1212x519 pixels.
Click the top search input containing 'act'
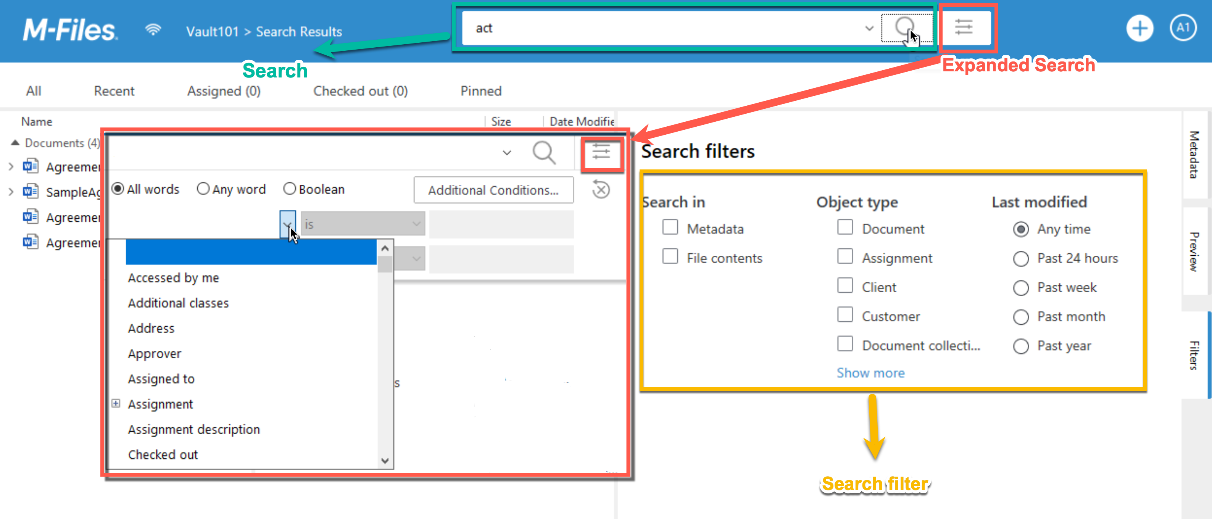[x=663, y=28]
